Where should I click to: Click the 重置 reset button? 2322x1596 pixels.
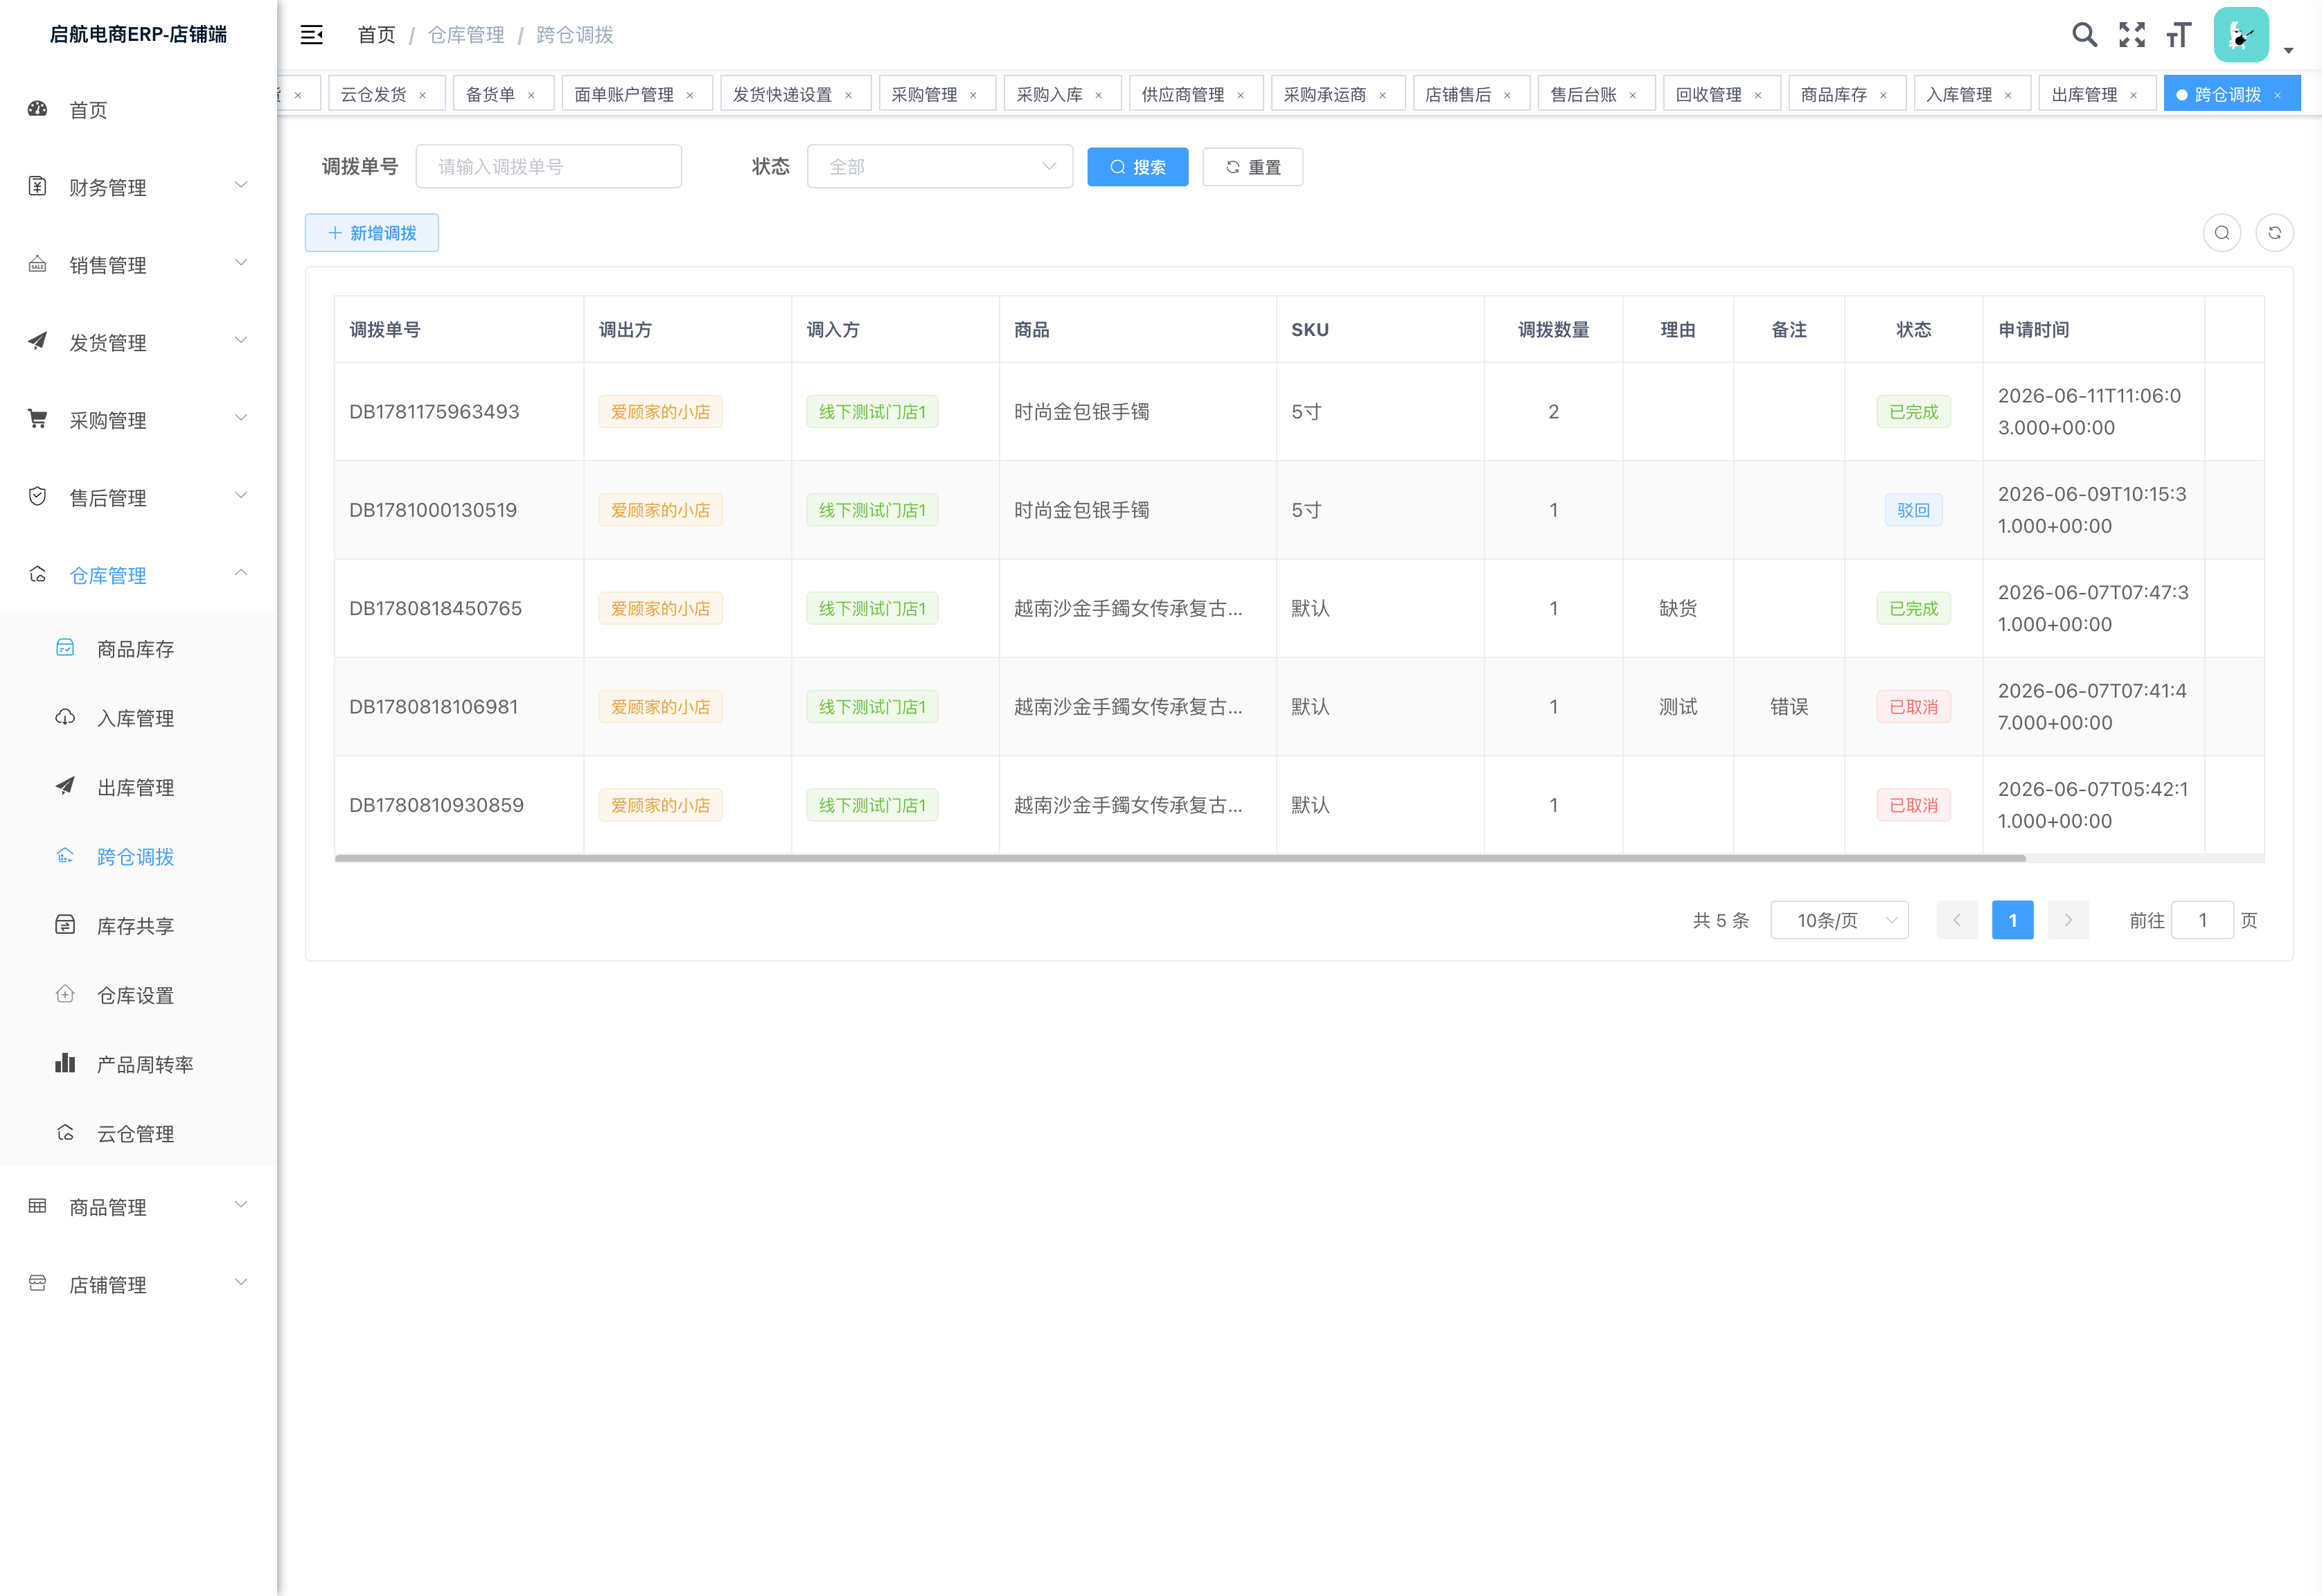[x=1253, y=167]
